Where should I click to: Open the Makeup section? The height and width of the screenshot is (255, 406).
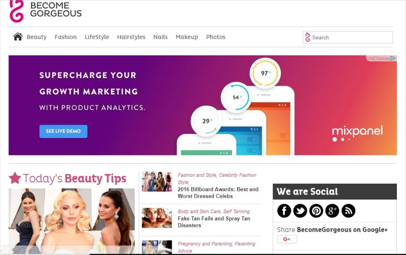click(187, 37)
